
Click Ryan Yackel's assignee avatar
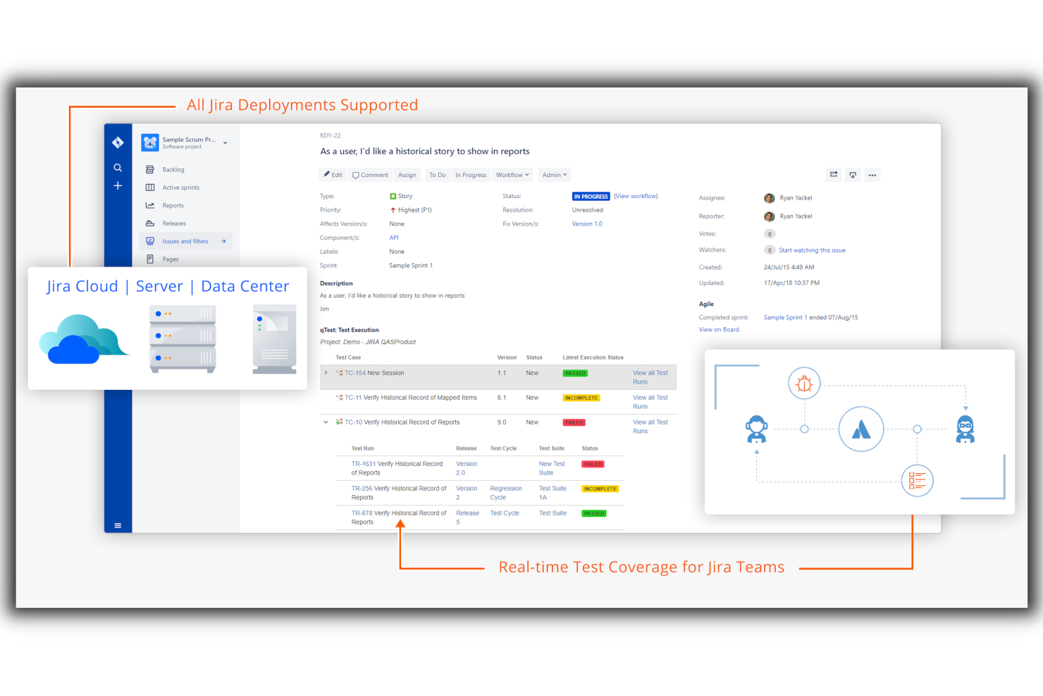tap(770, 198)
